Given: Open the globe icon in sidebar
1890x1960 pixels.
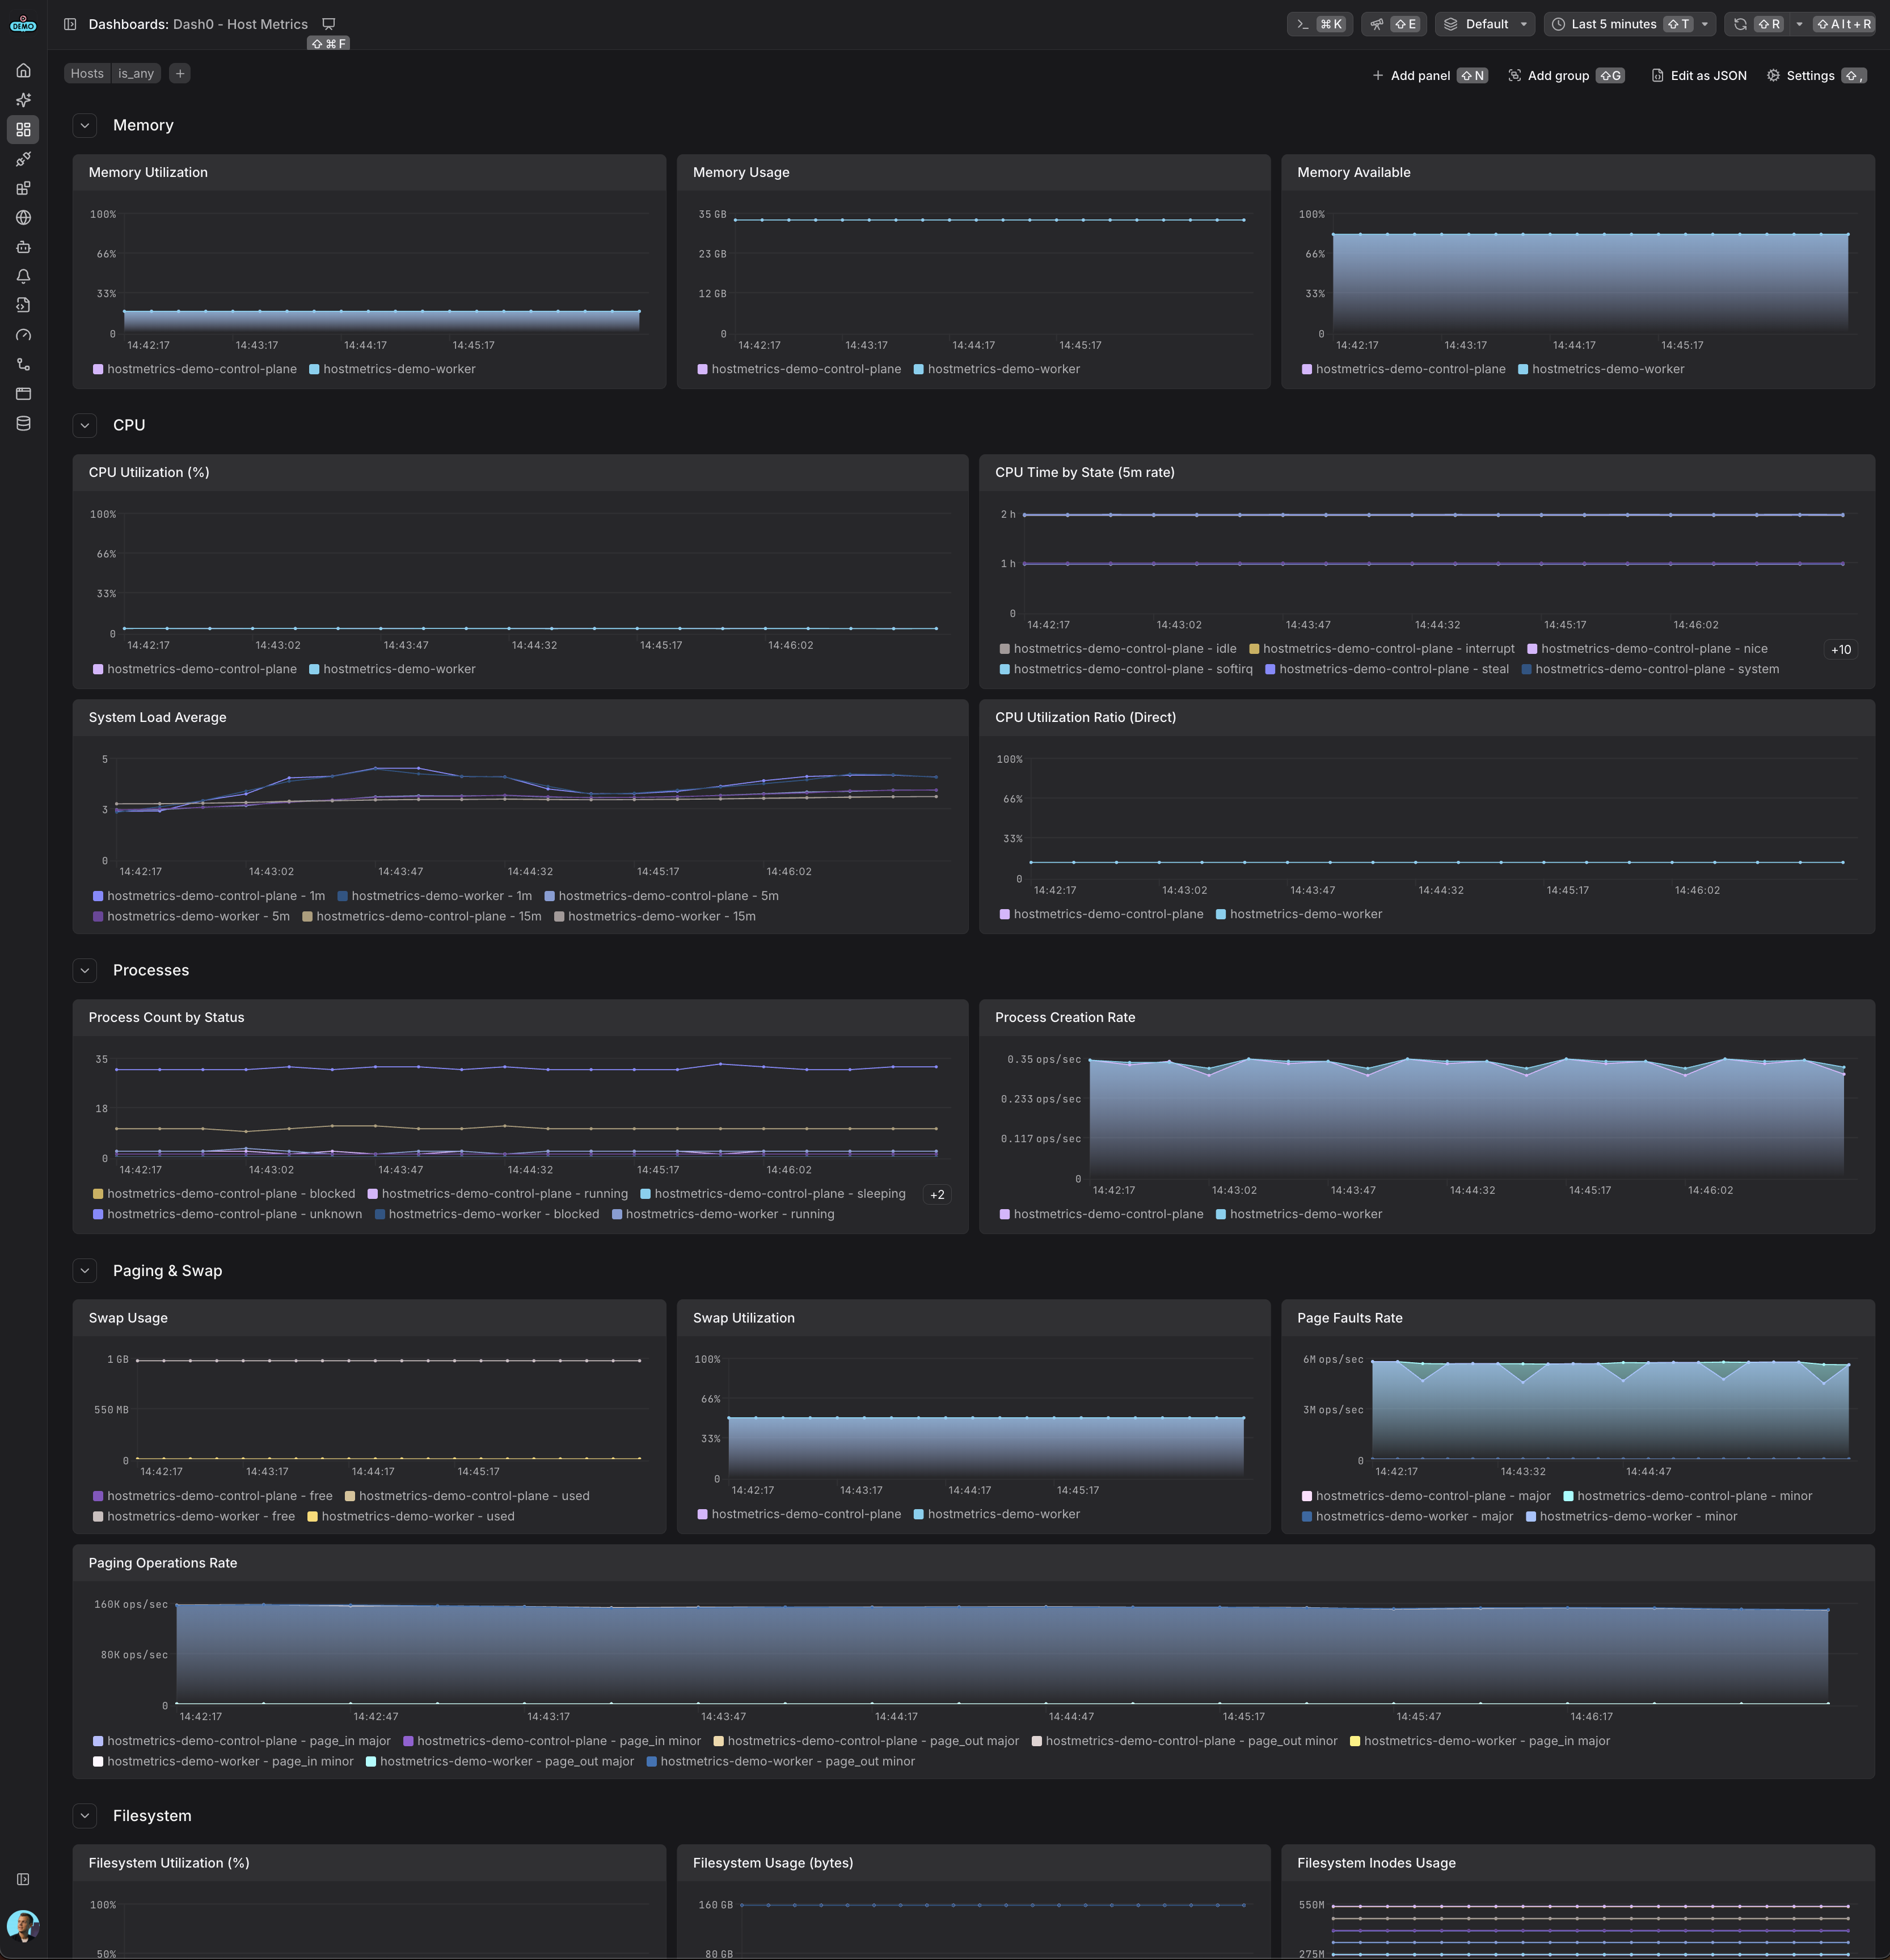Looking at the screenshot, I should [x=23, y=218].
